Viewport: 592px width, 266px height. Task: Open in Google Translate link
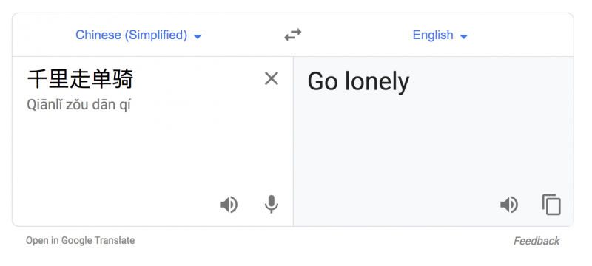(x=80, y=240)
